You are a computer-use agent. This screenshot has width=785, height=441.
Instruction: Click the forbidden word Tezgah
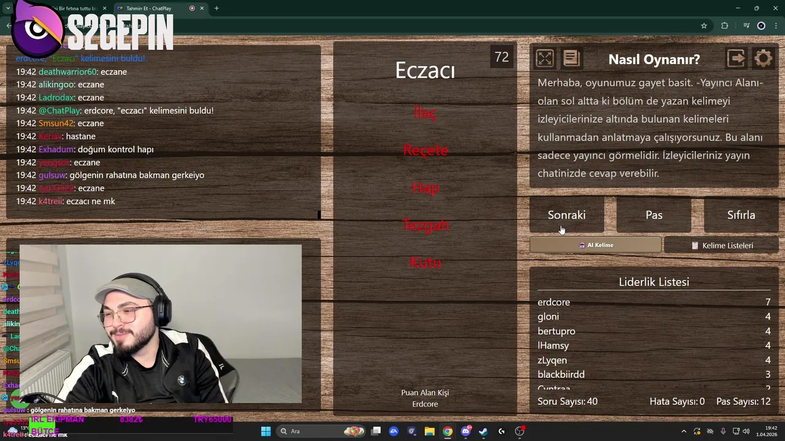click(x=425, y=225)
